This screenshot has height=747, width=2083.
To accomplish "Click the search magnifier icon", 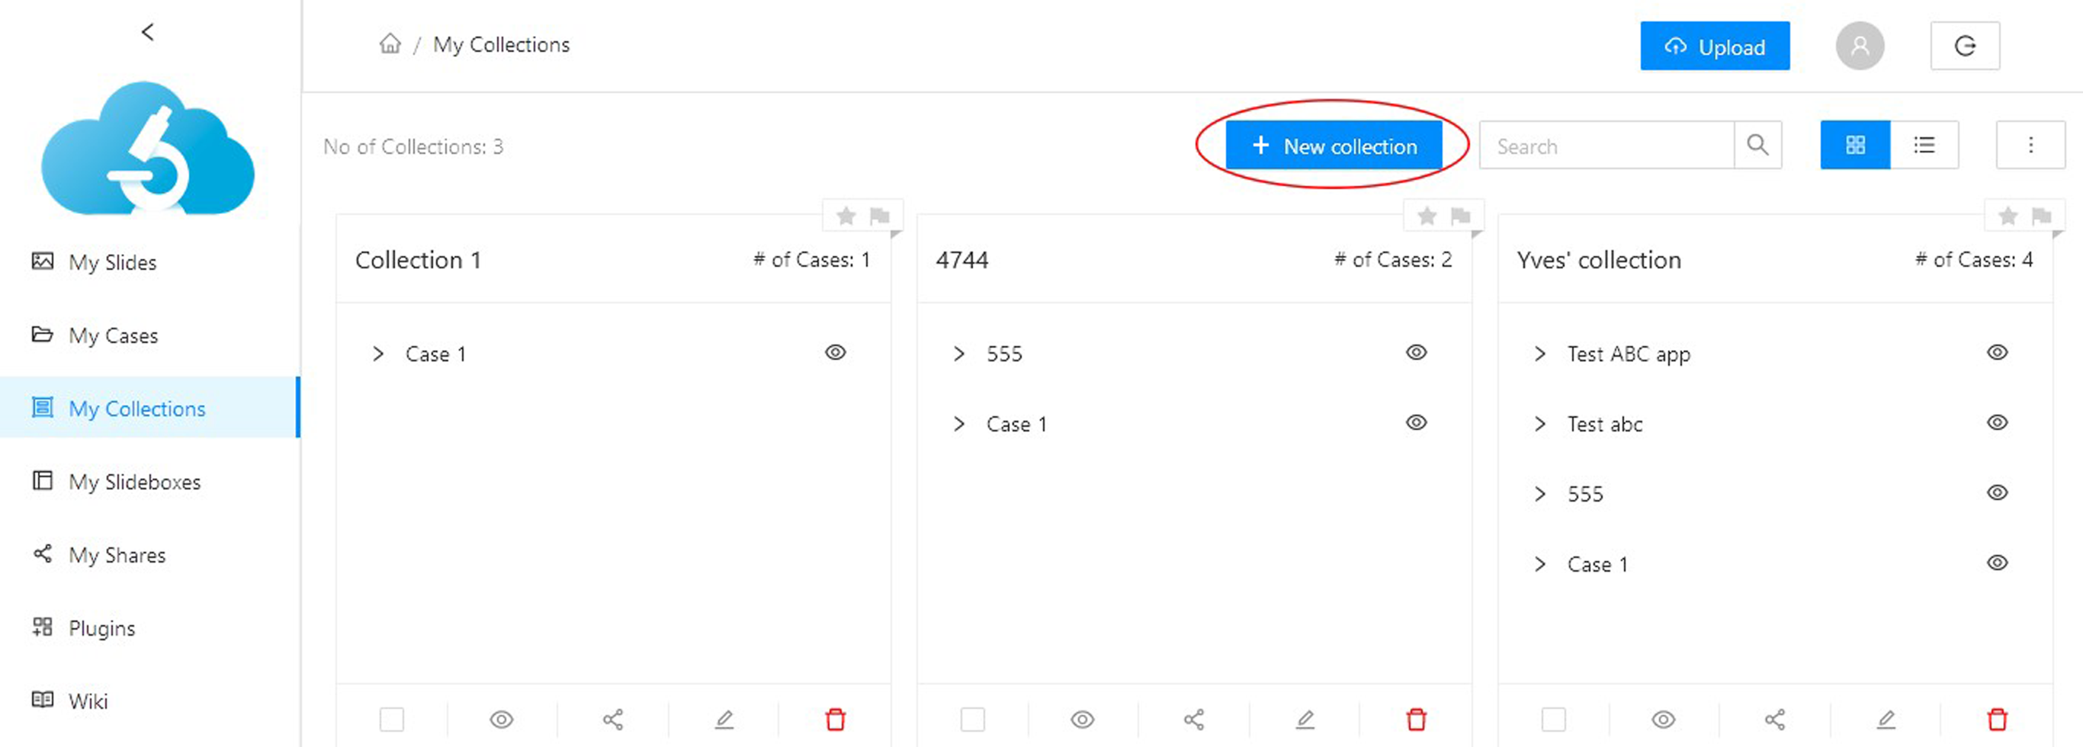I will click(1757, 146).
